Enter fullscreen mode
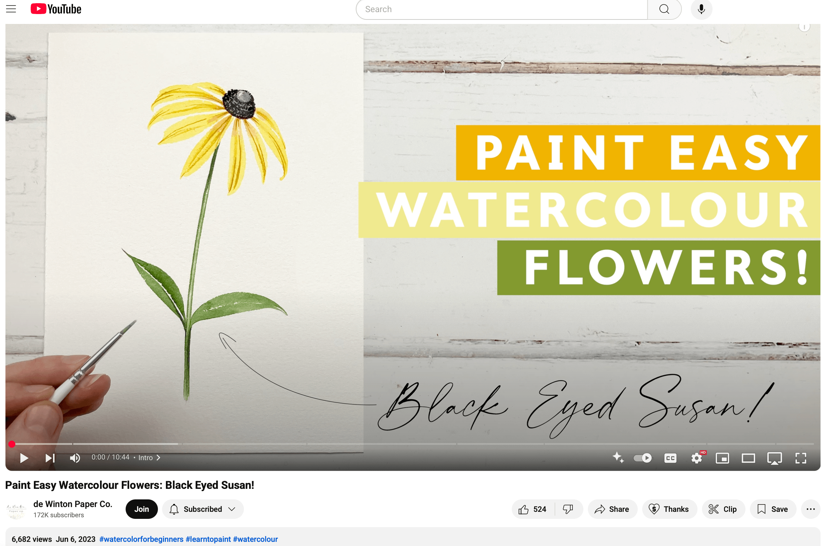Image resolution: width=826 pixels, height=546 pixels. 800,458
